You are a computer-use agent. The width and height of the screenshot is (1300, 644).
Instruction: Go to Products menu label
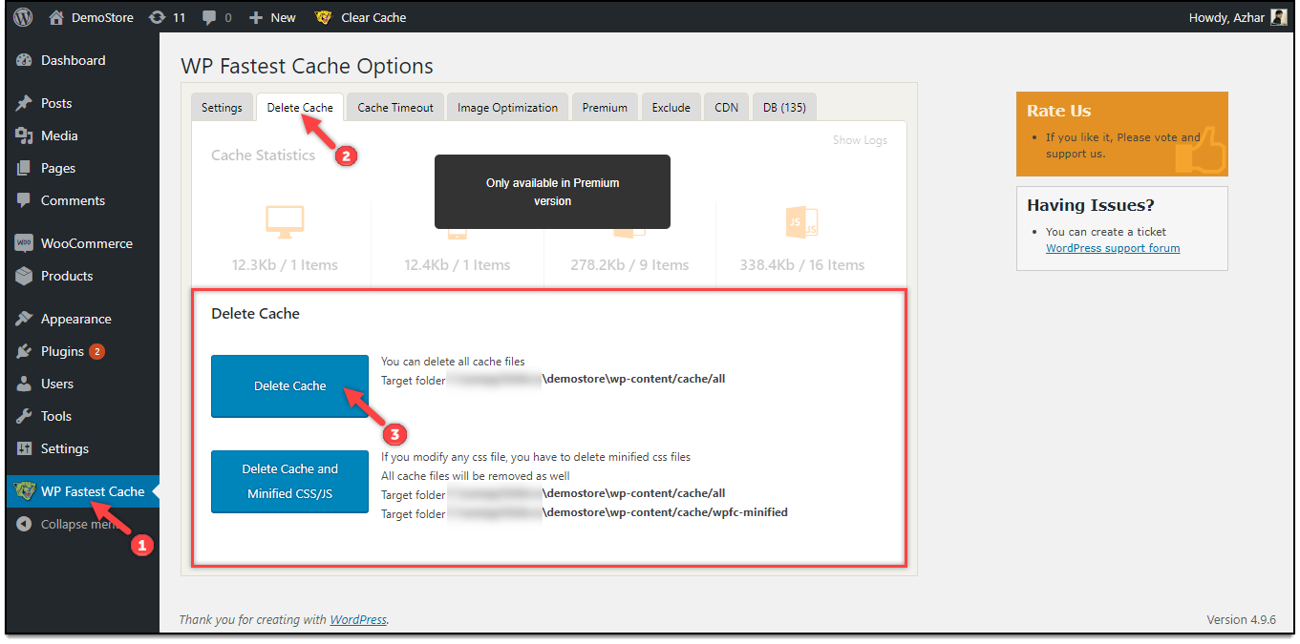(x=67, y=276)
